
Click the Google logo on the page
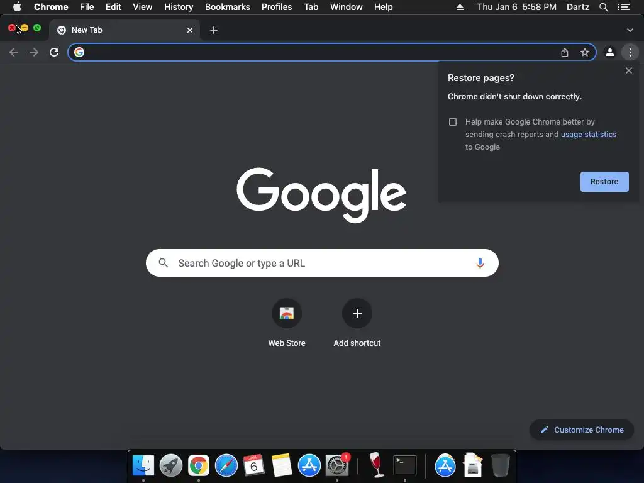point(321,195)
